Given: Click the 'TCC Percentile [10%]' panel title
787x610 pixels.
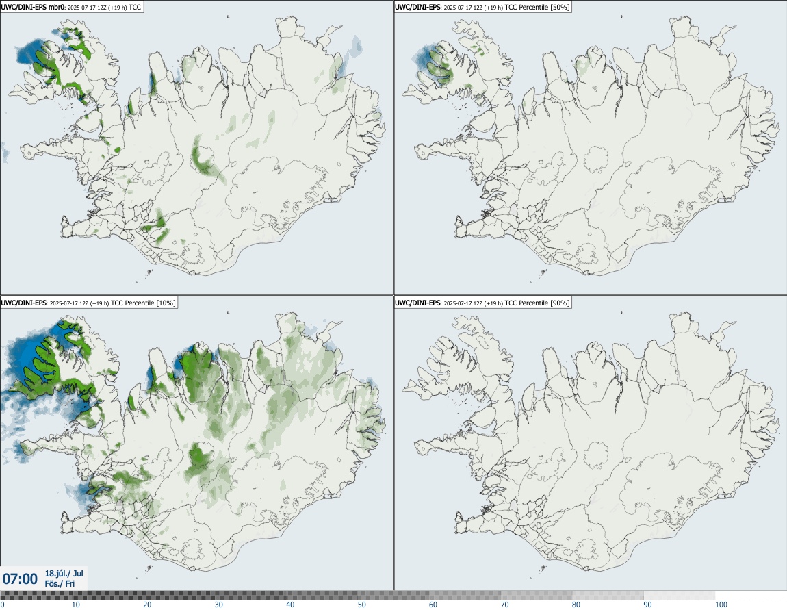Looking at the screenshot, I should pyautogui.click(x=88, y=303).
